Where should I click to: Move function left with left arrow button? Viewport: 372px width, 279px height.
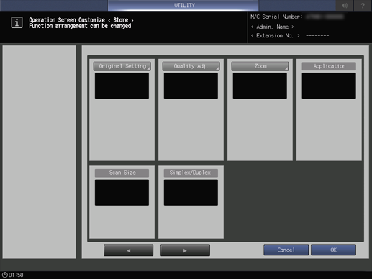tap(129, 250)
